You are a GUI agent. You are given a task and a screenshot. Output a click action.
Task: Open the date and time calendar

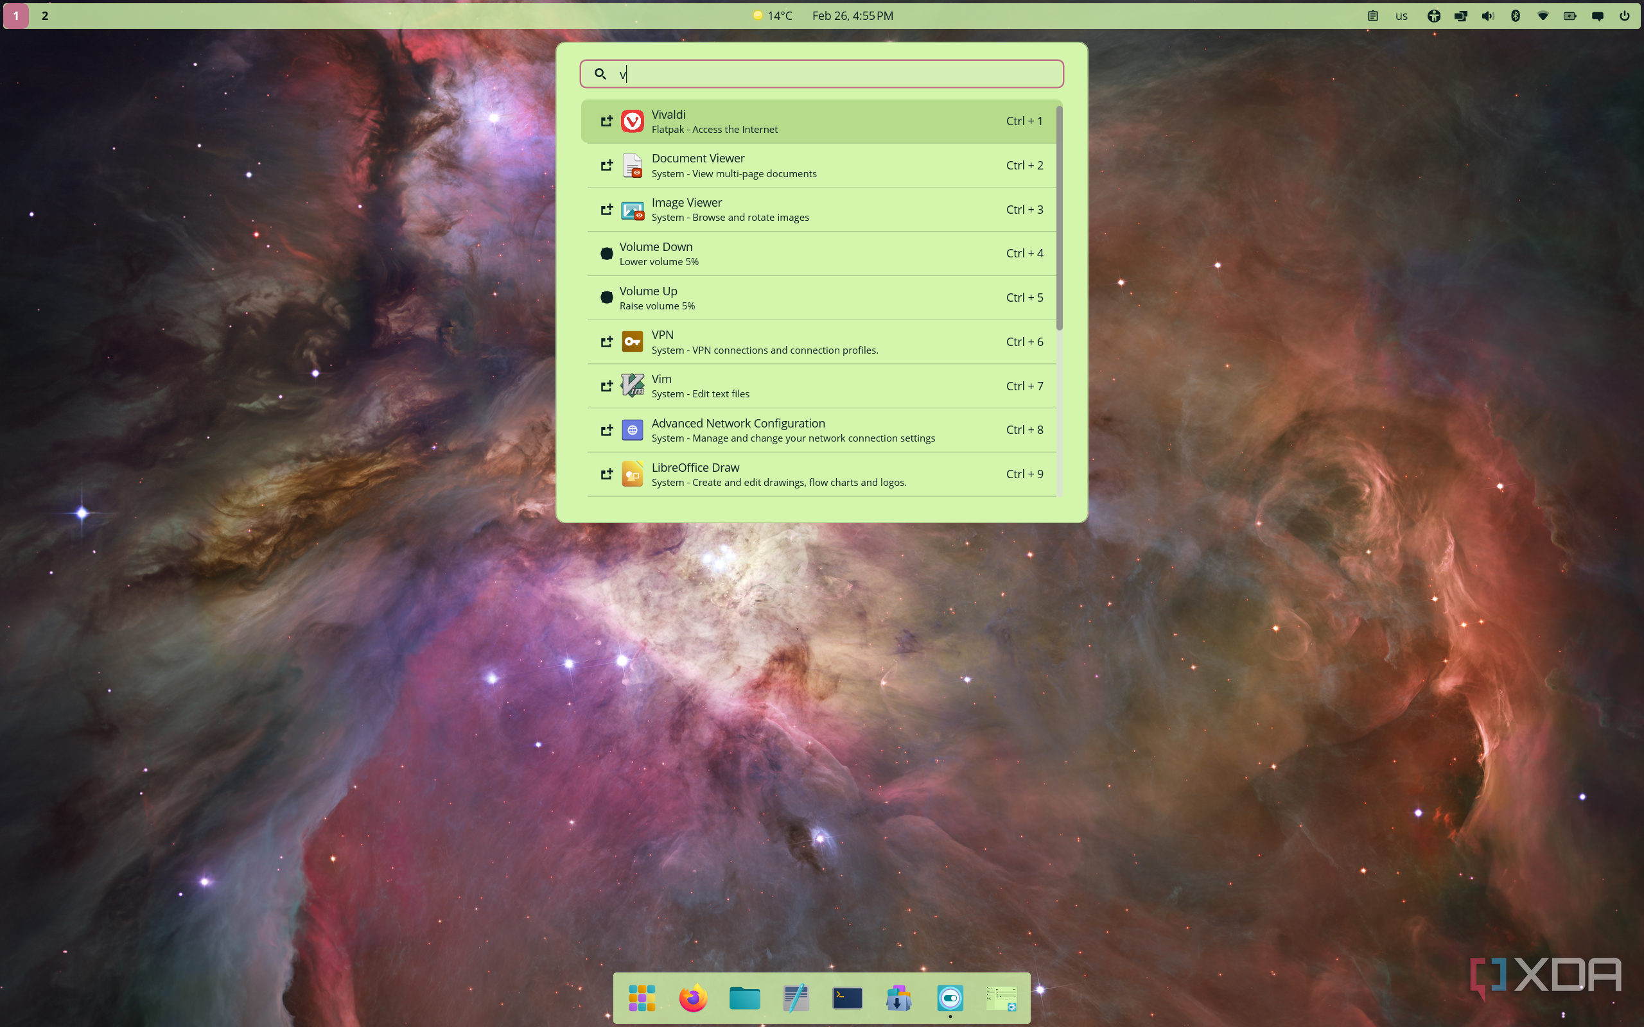853,15
